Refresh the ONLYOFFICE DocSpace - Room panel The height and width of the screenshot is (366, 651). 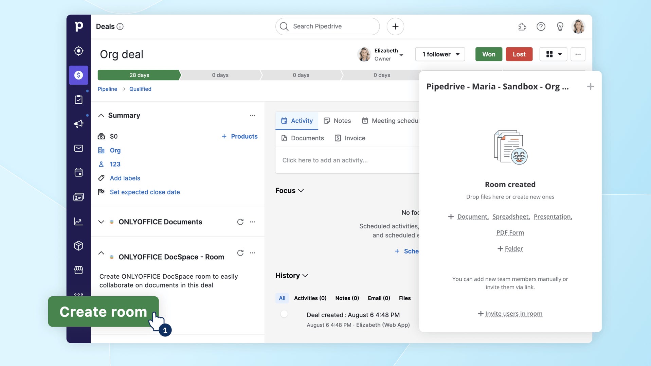240,253
